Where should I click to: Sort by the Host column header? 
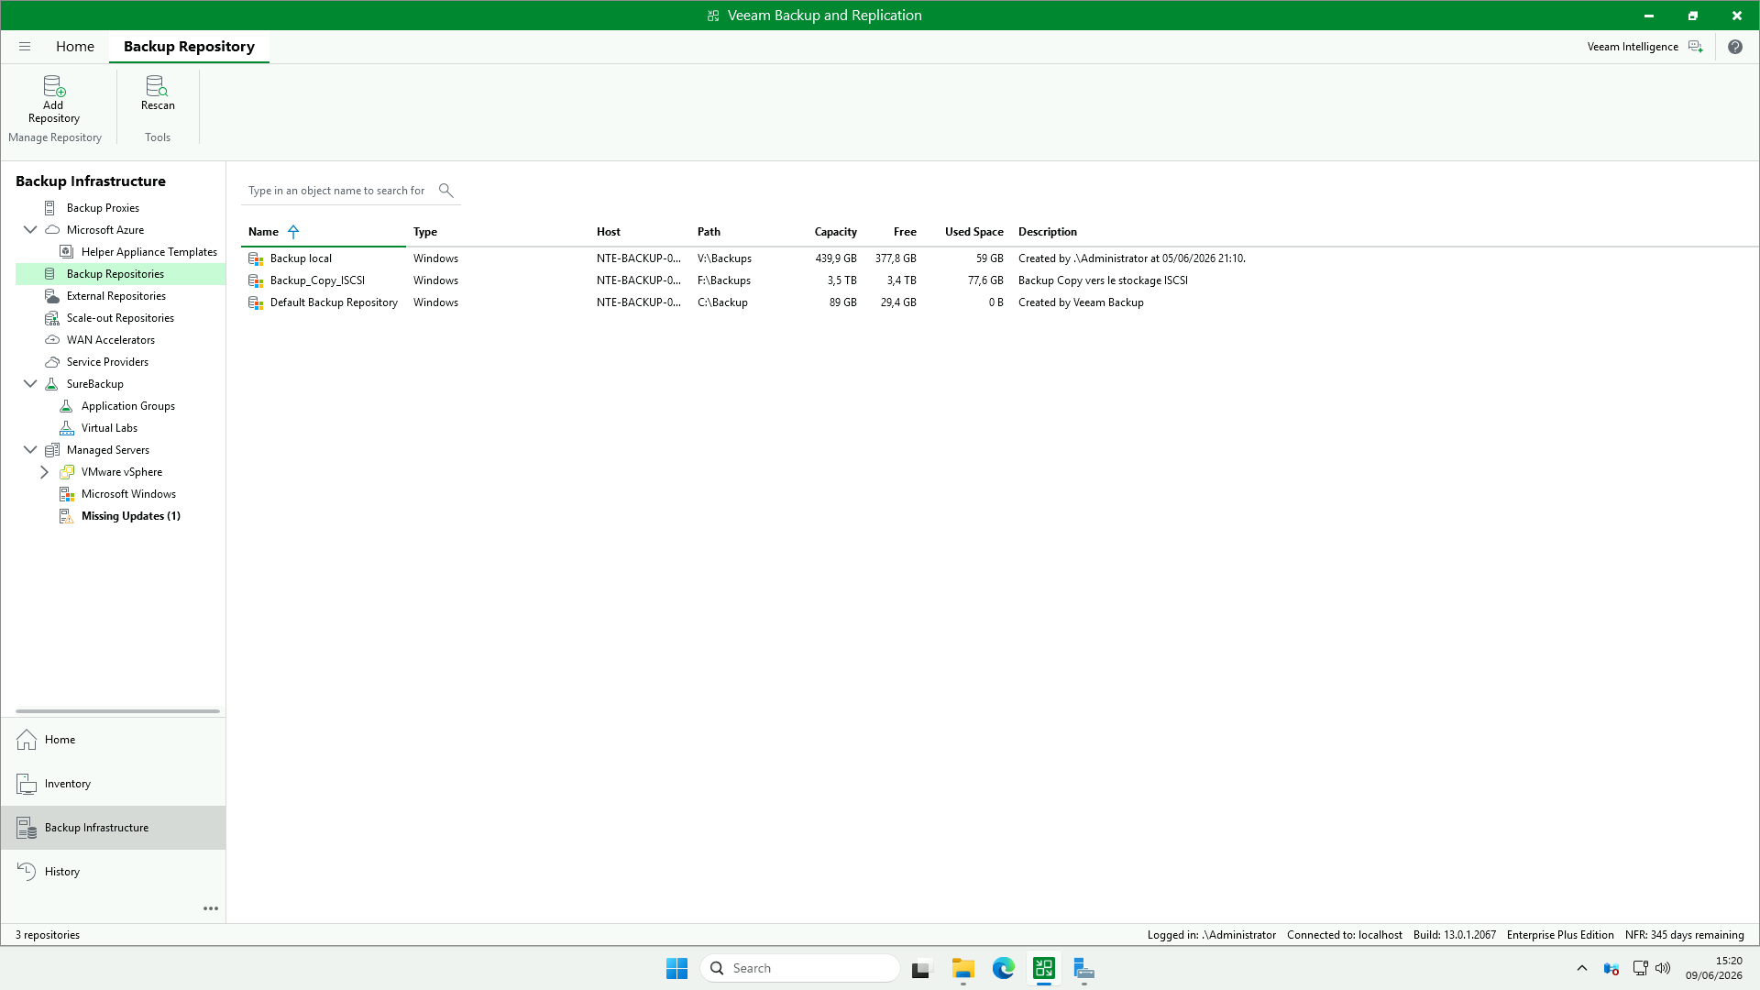point(609,232)
